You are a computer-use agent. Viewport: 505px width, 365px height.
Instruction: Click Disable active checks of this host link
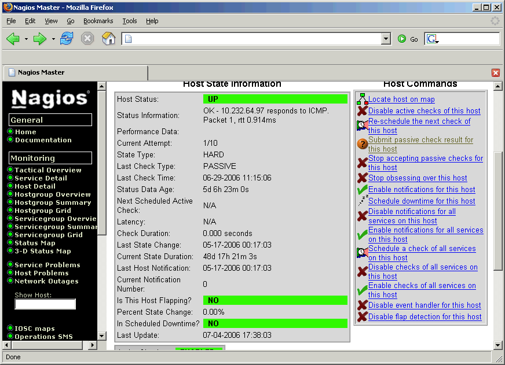[x=424, y=111]
